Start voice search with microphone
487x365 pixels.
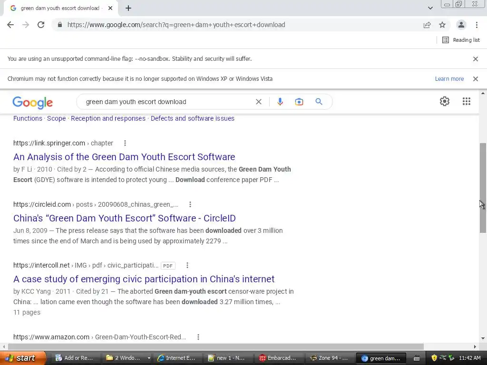click(x=280, y=102)
